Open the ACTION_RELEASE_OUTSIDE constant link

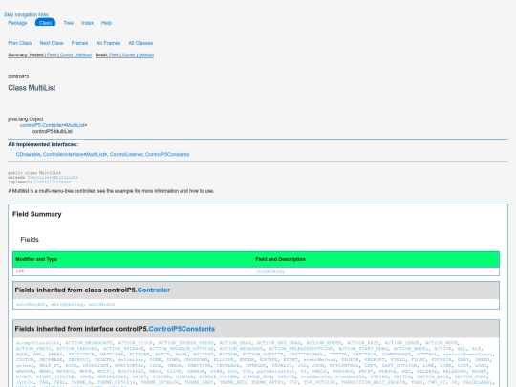[182, 349]
